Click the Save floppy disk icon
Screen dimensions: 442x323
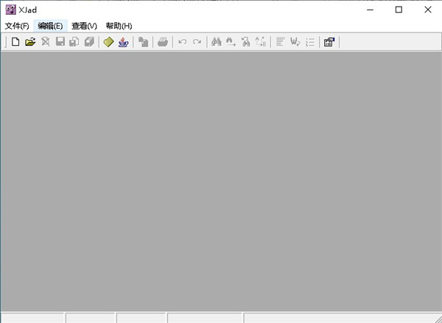pos(60,42)
